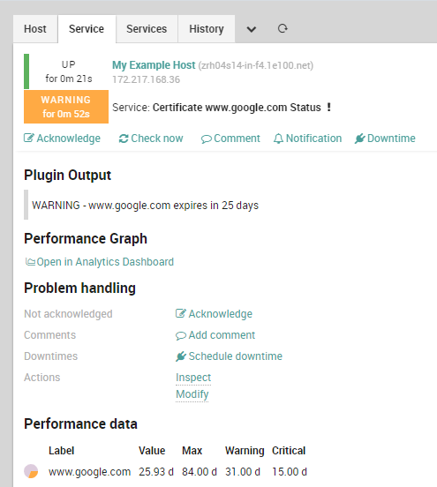This screenshot has height=487, width=437.
Task: Select the History tab
Action: 207,29
